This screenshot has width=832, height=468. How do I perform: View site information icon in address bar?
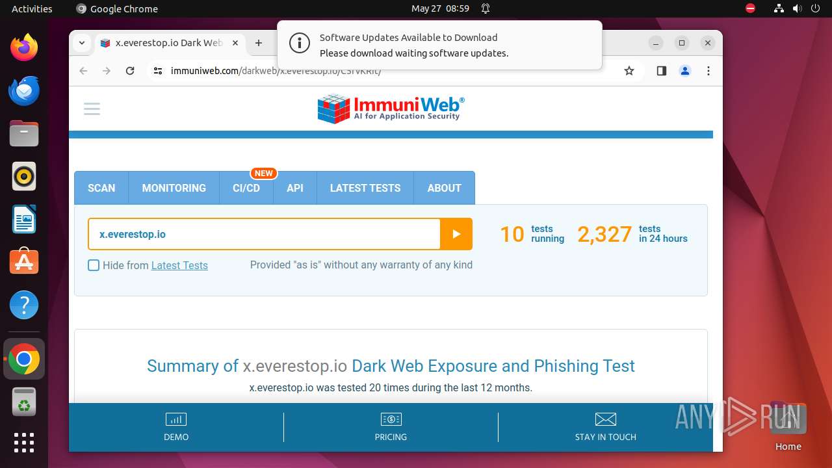click(x=158, y=71)
